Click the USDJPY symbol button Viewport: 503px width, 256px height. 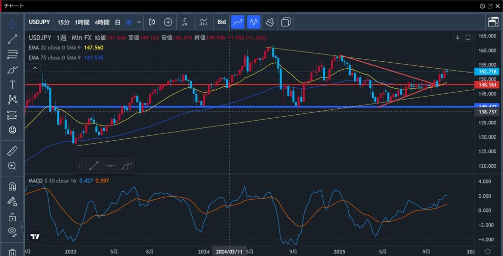(39, 22)
